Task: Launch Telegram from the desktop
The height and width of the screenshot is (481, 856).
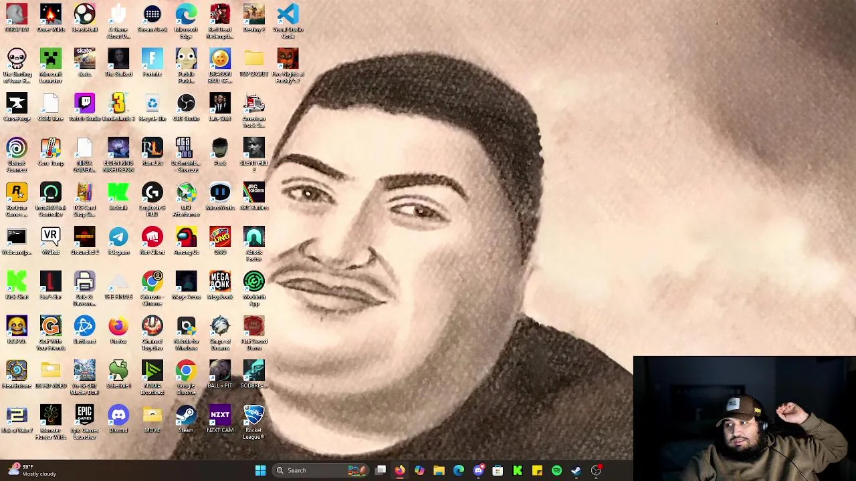Action: (118, 241)
